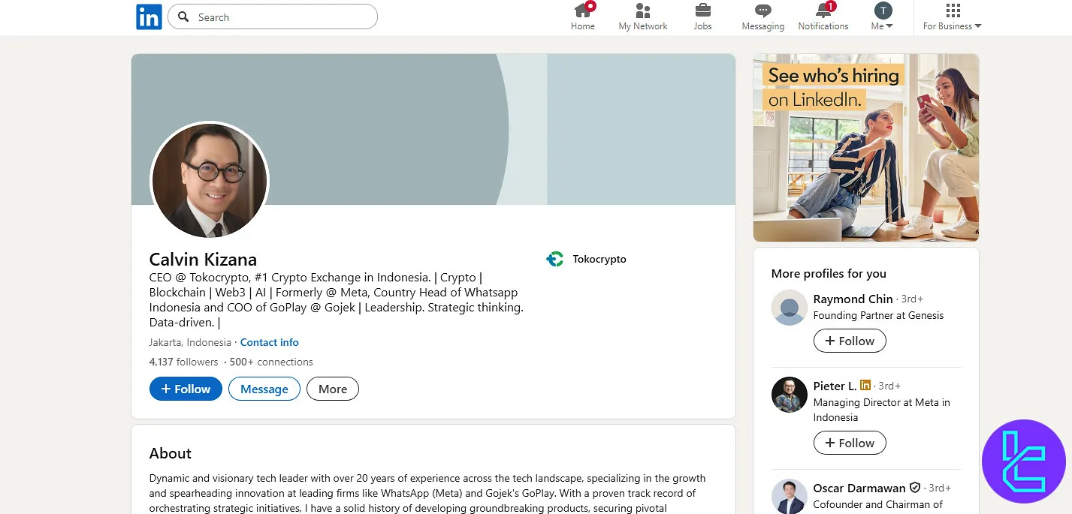Open the Contact info link
Image resolution: width=1072 pixels, height=514 pixels.
coord(270,342)
